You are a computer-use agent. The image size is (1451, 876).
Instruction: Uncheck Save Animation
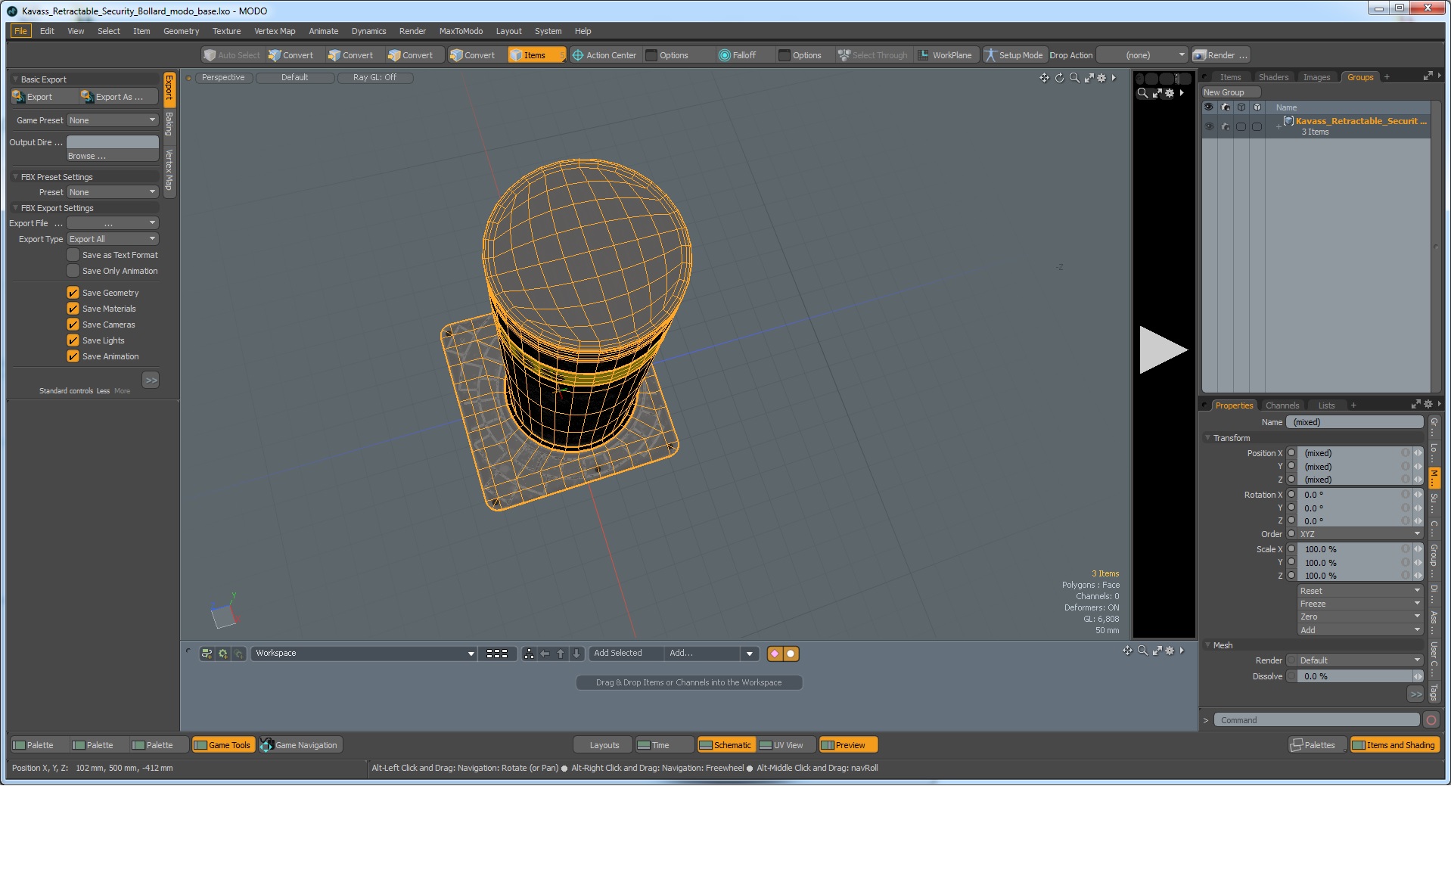pyautogui.click(x=73, y=356)
